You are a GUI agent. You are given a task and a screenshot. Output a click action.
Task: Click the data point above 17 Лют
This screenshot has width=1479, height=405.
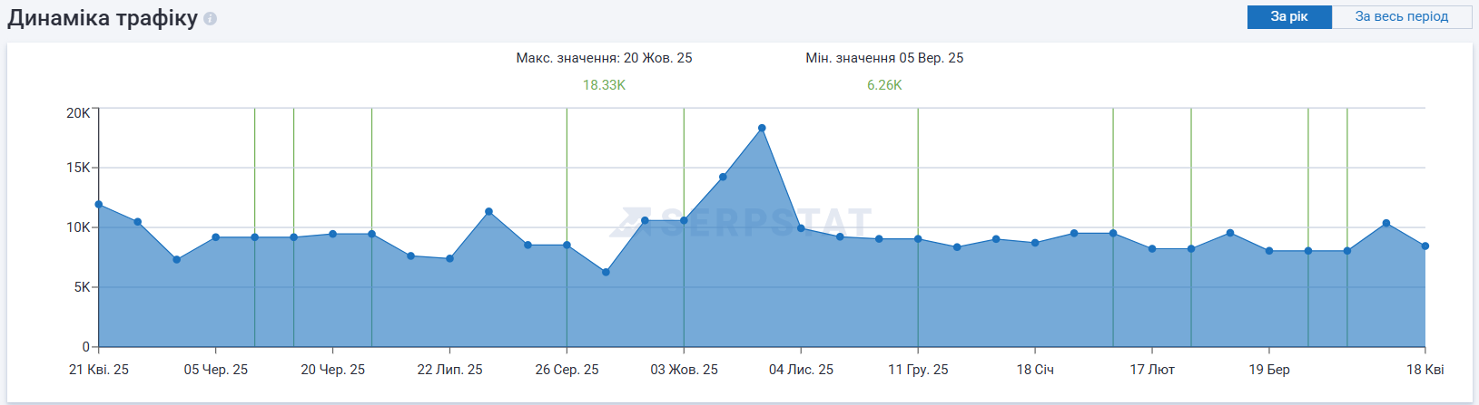[x=1152, y=248]
